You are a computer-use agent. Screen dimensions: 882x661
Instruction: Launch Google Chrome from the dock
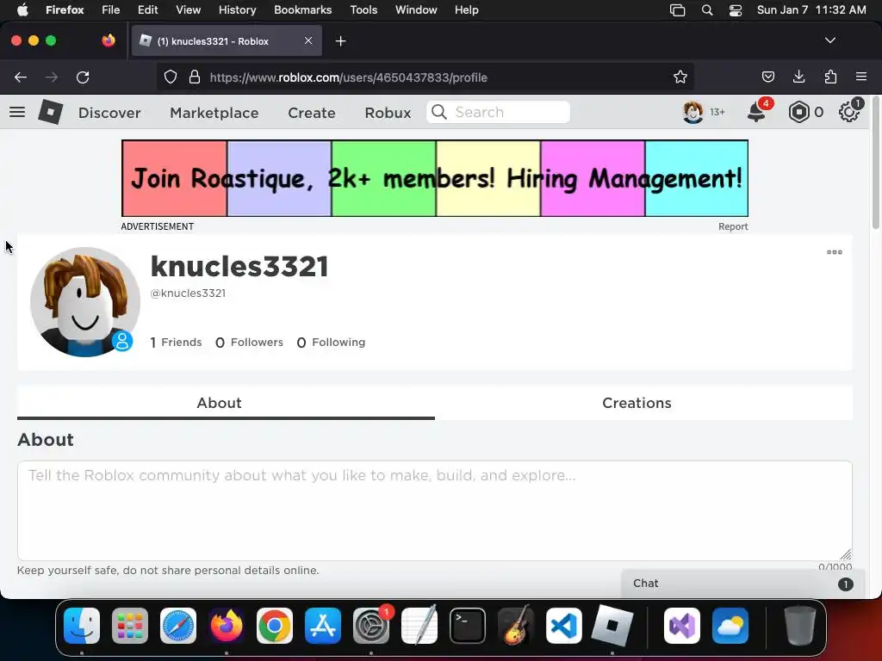coord(275,626)
